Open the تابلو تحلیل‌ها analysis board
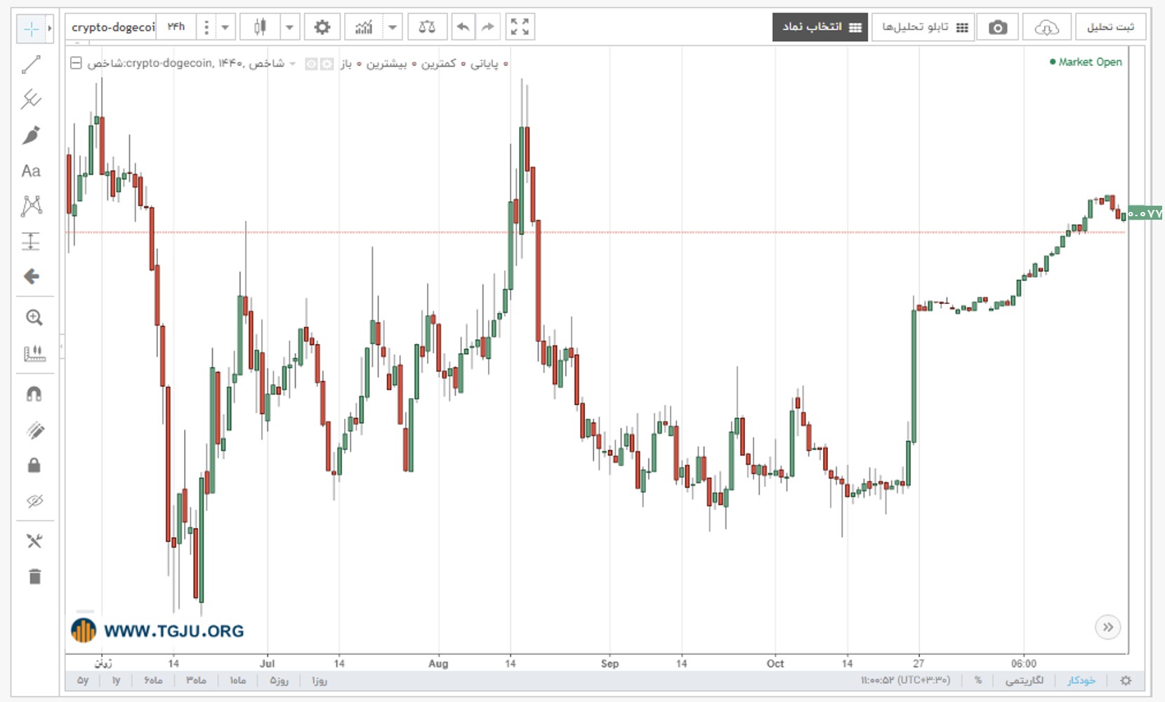 point(923,27)
